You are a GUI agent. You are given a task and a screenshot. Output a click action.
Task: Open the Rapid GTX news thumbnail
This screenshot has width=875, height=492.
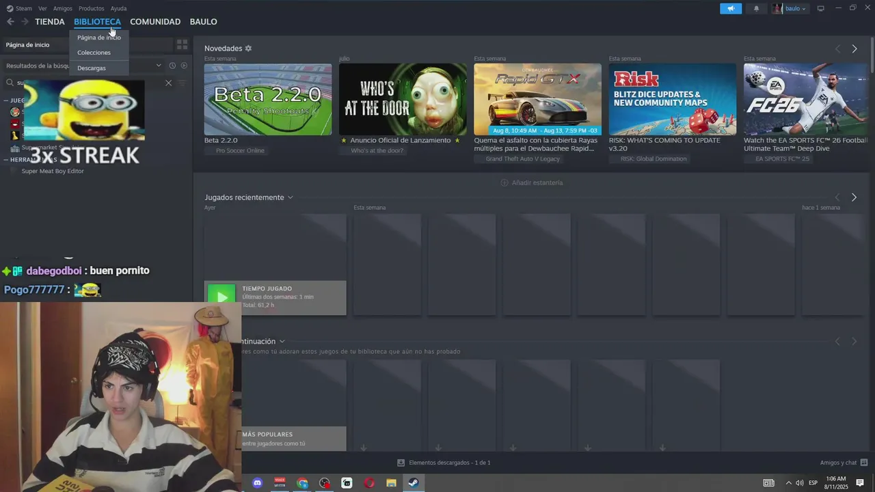(x=538, y=99)
